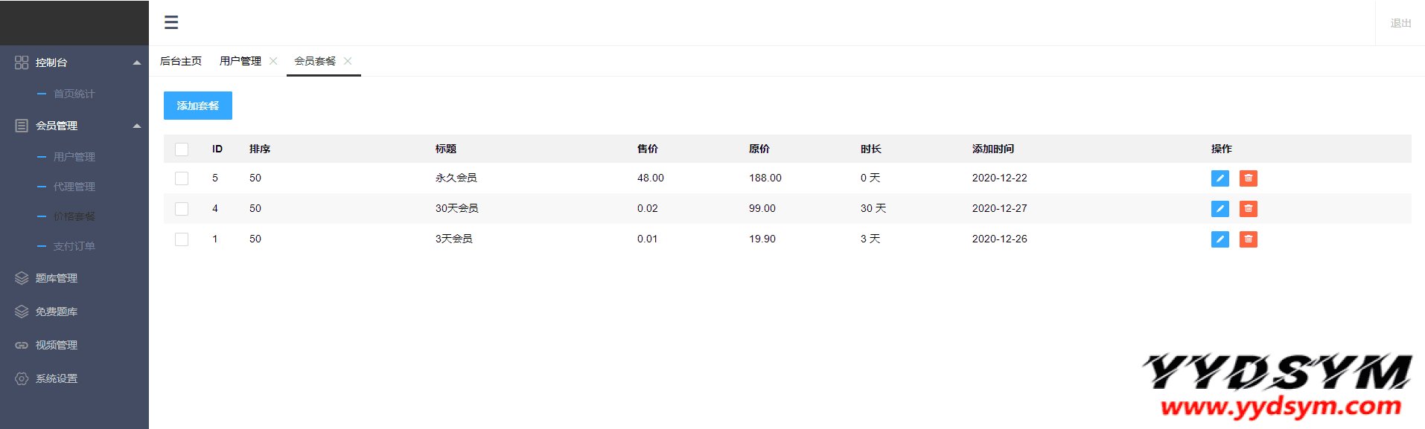Screen dimensions: 1425x429
Task: Select the 会员套餐 tab
Action: pos(315,61)
